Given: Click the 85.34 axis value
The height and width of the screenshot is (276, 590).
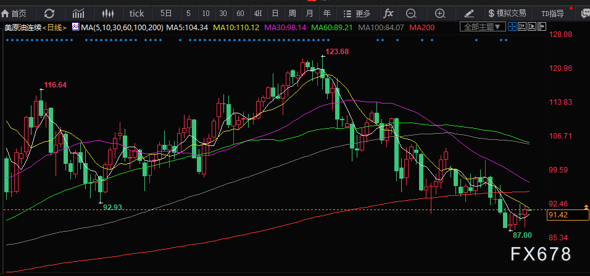Looking at the screenshot, I should click(x=559, y=237).
